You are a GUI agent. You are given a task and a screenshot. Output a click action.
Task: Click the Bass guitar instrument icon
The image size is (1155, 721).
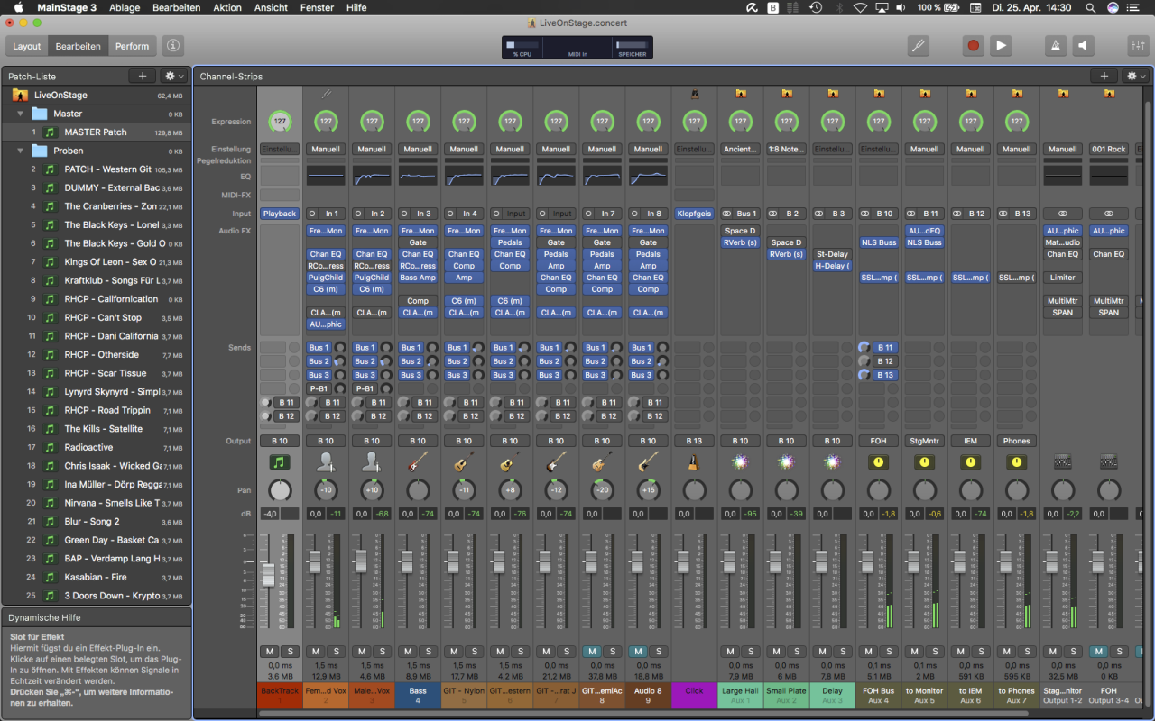(x=418, y=462)
